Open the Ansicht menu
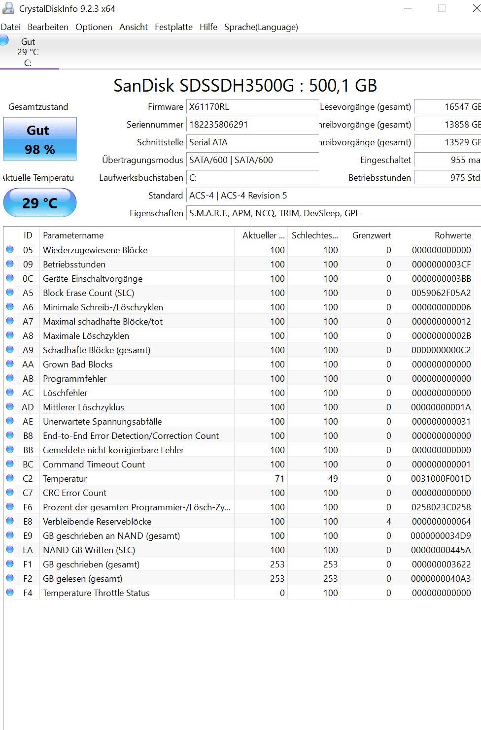The image size is (481, 730). 134,27
